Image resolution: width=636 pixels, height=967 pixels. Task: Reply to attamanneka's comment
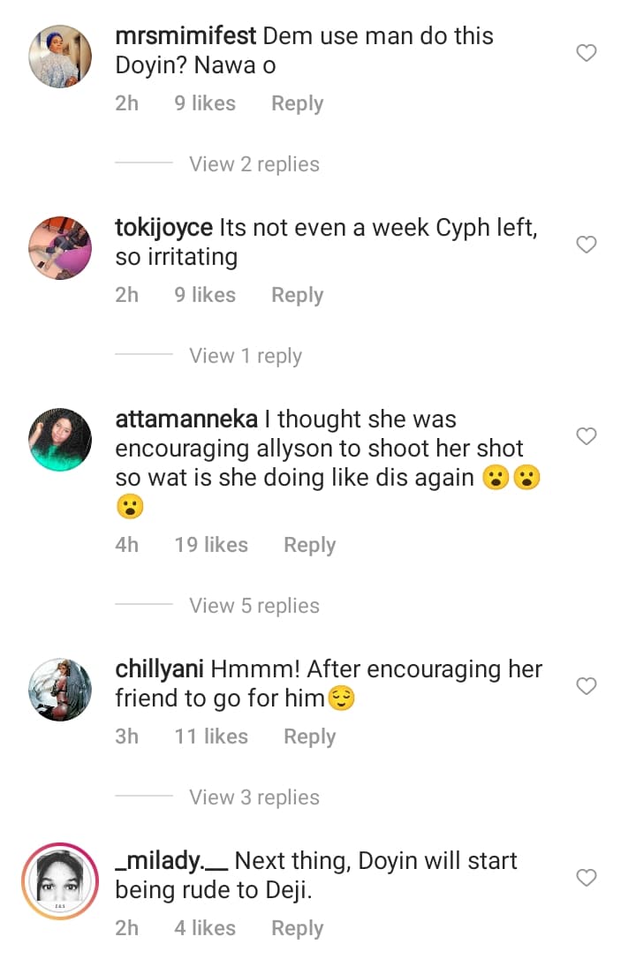[309, 545]
